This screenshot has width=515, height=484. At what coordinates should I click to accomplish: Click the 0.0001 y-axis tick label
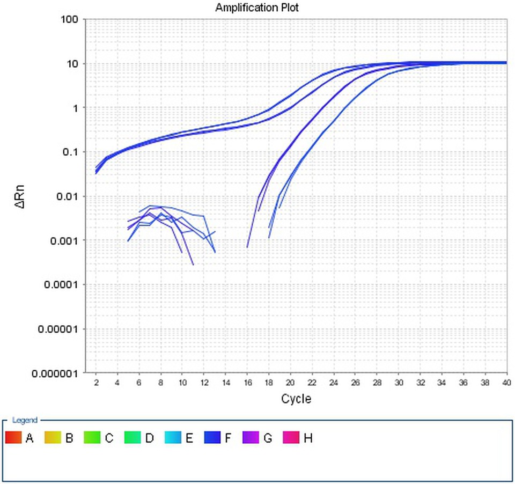[x=60, y=284]
